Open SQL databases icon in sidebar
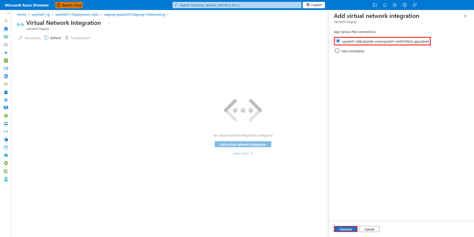The height and width of the screenshot is (237, 474). [6, 92]
